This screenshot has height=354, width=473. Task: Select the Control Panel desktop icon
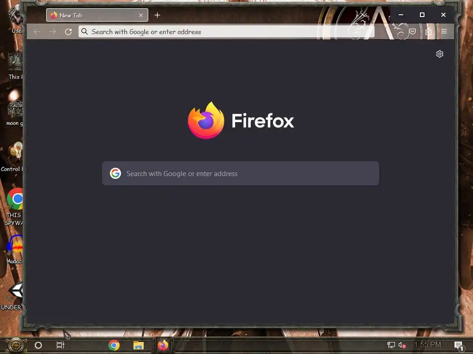tap(12, 157)
